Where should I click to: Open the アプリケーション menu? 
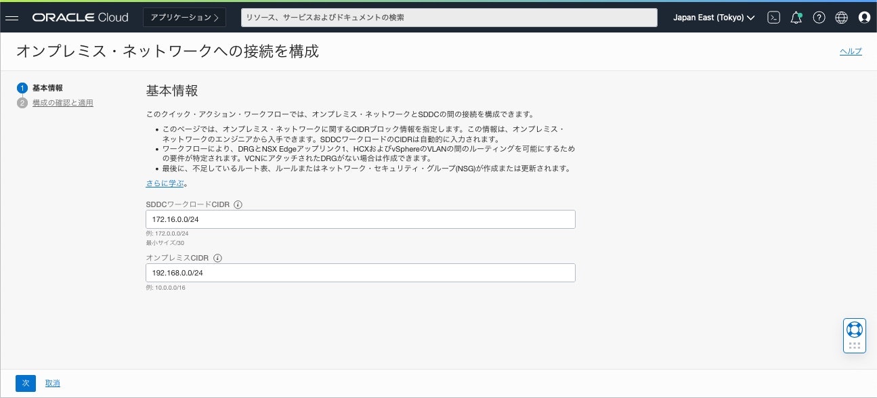click(184, 18)
